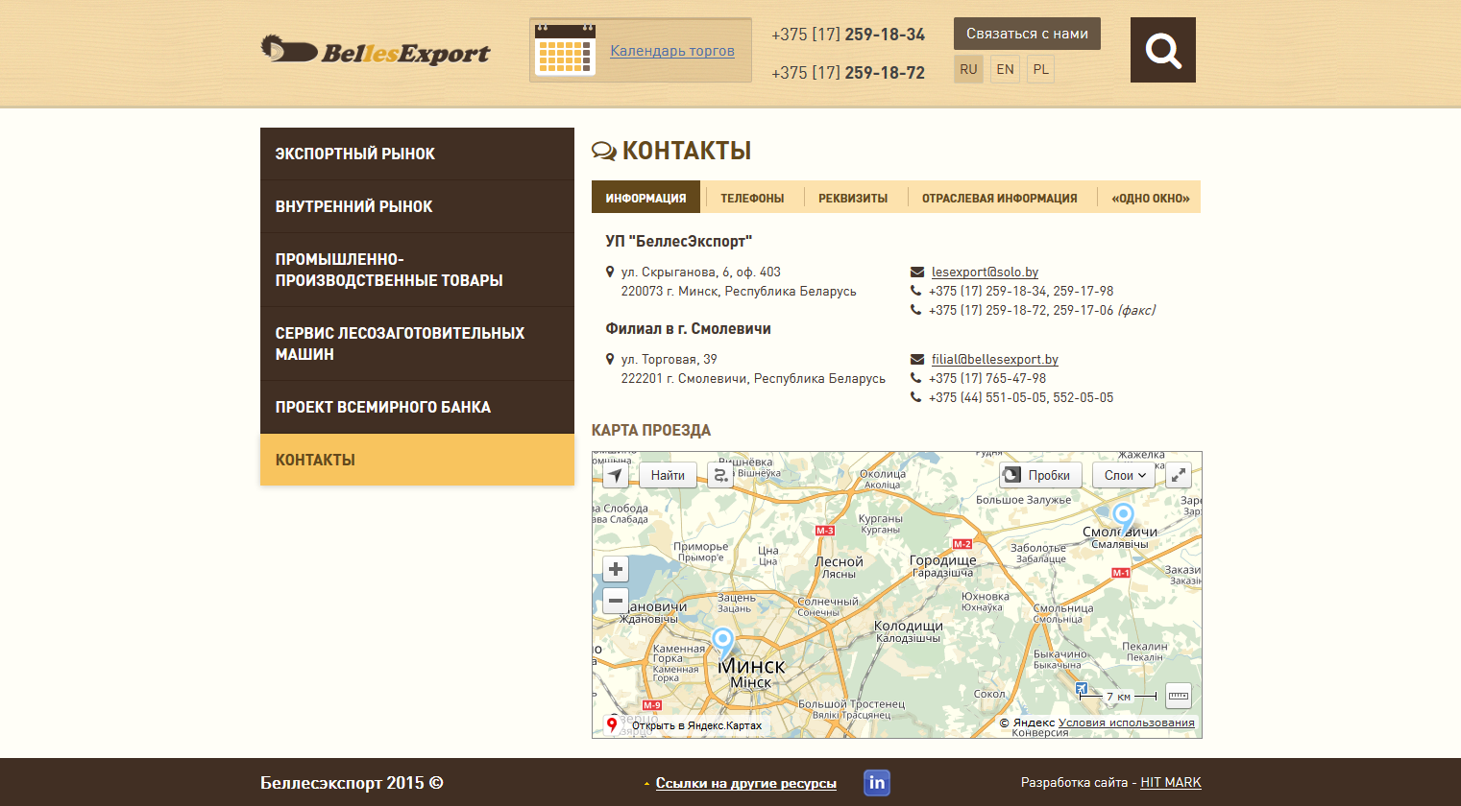Open the search magnifier button
This screenshot has height=806, width=1461.
(x=1163, y=50)
